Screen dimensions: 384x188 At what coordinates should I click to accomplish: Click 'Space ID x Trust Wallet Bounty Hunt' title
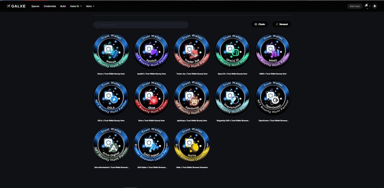pyautogui.click(x=233, y=74)
